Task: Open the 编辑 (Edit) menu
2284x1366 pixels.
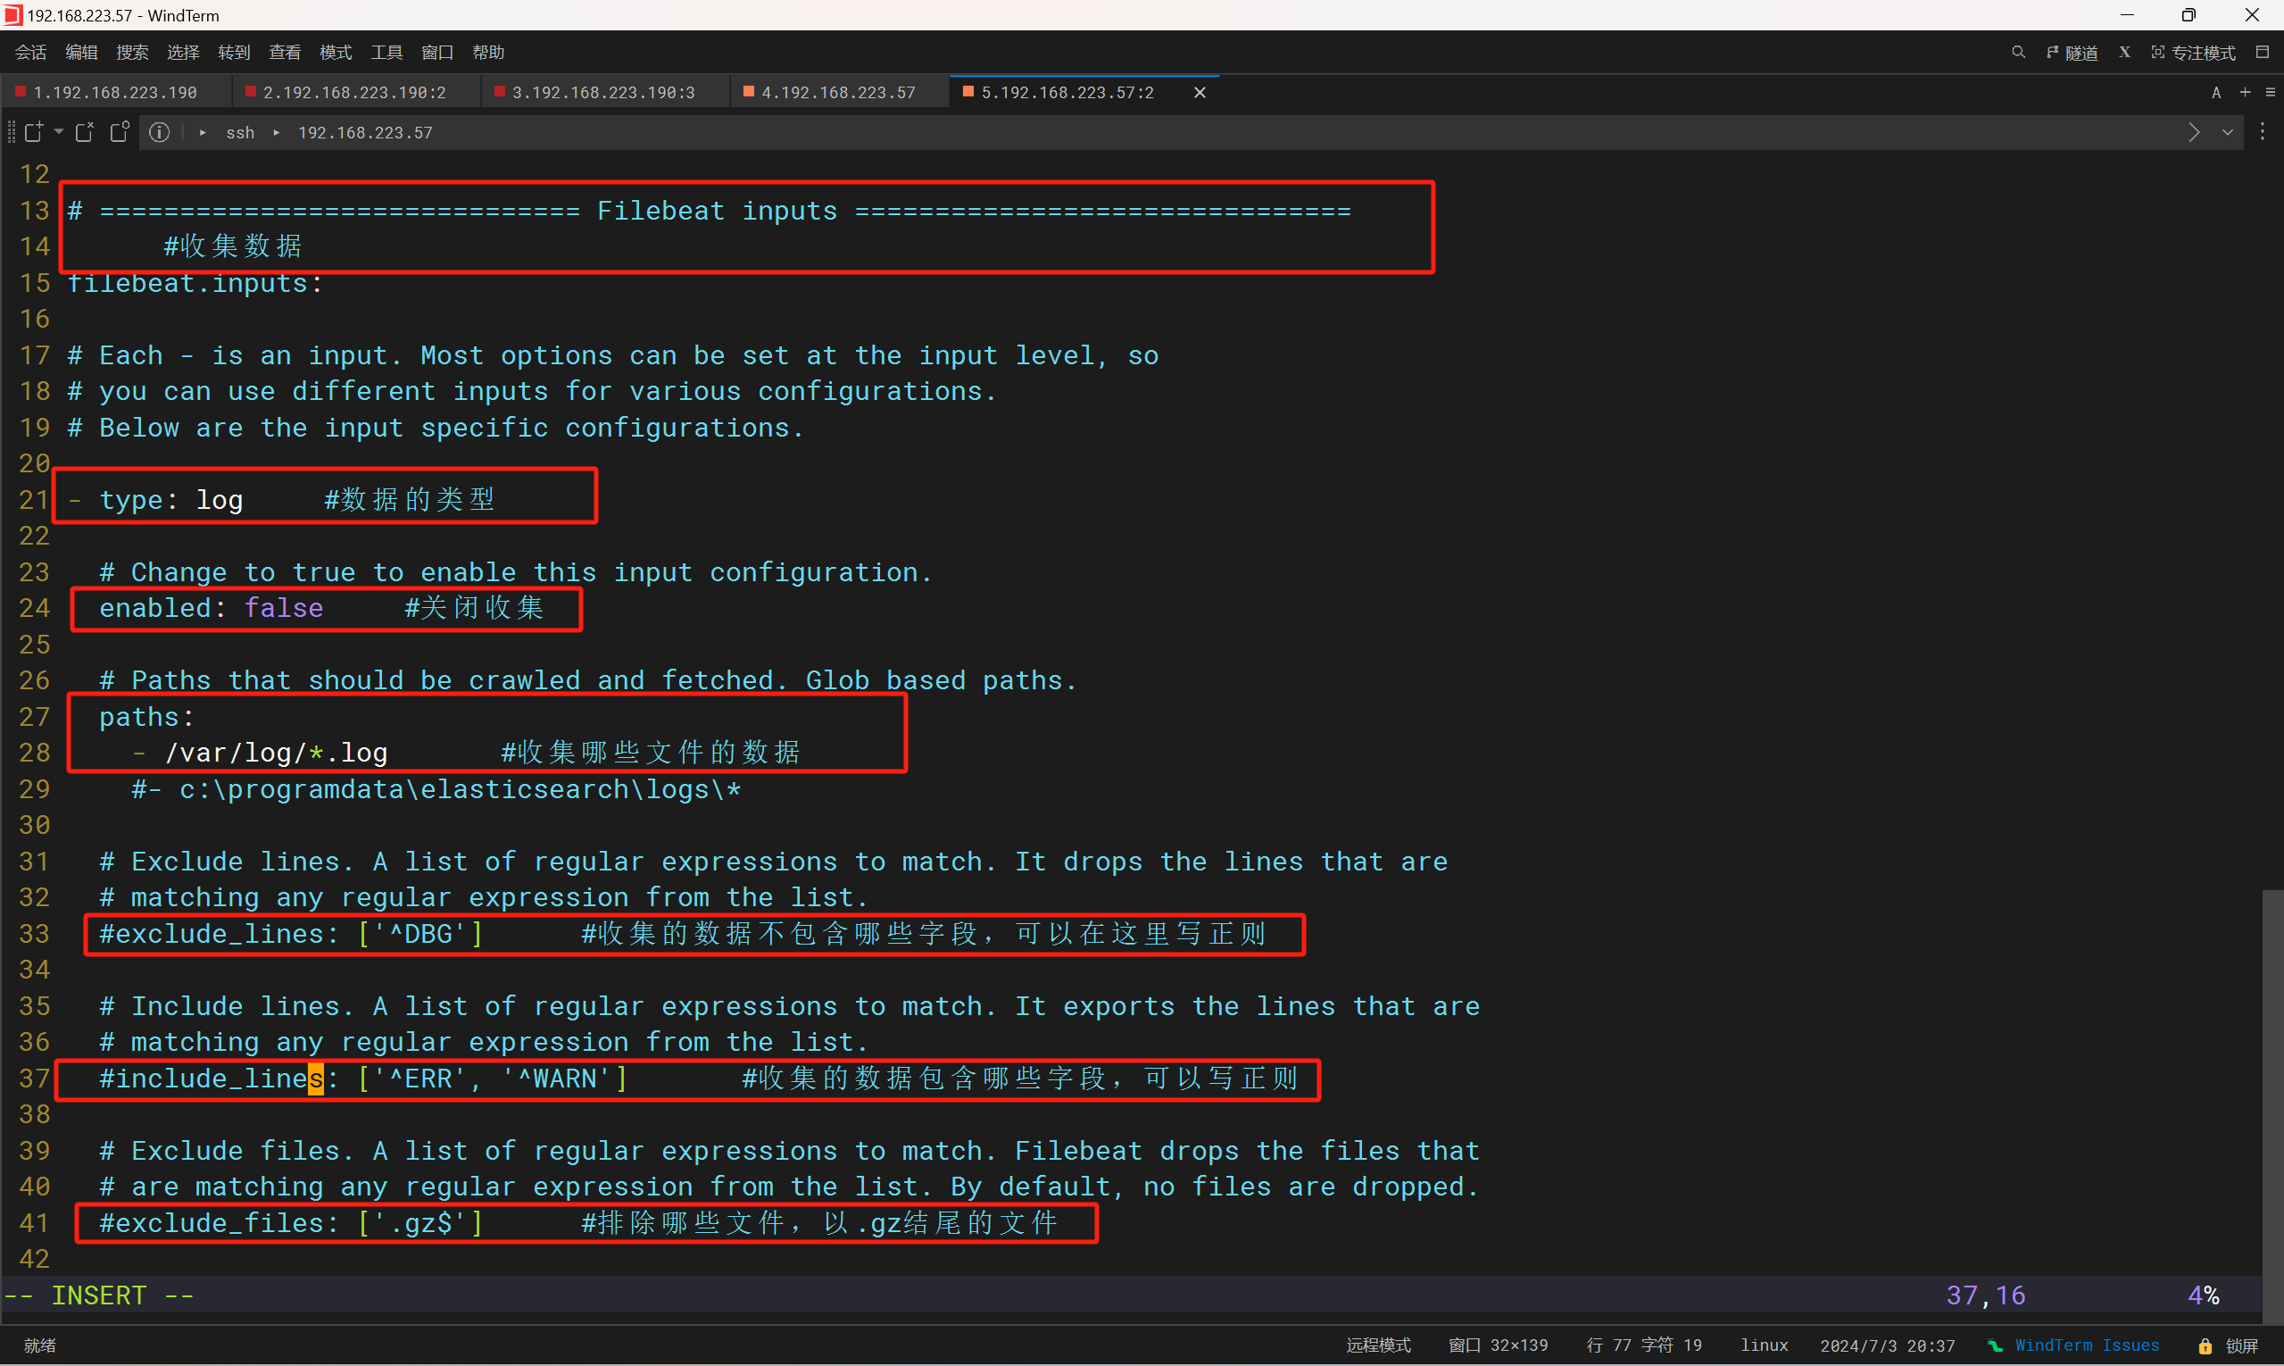Action: (81, 53)
